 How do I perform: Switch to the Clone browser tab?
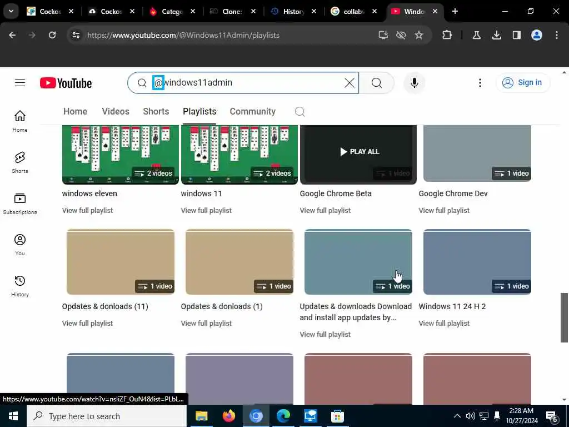pos(233,11)
